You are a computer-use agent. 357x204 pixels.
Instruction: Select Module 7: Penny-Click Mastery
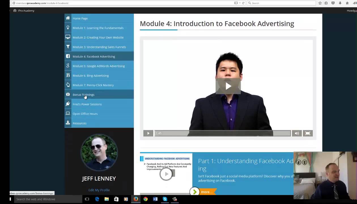coord(99,85)
